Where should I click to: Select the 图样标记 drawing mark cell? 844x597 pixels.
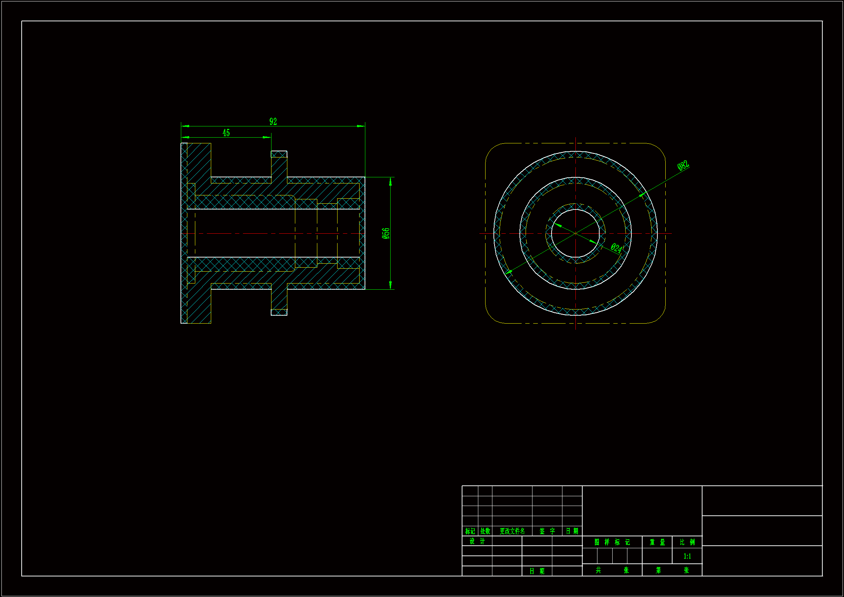[612, 542]
